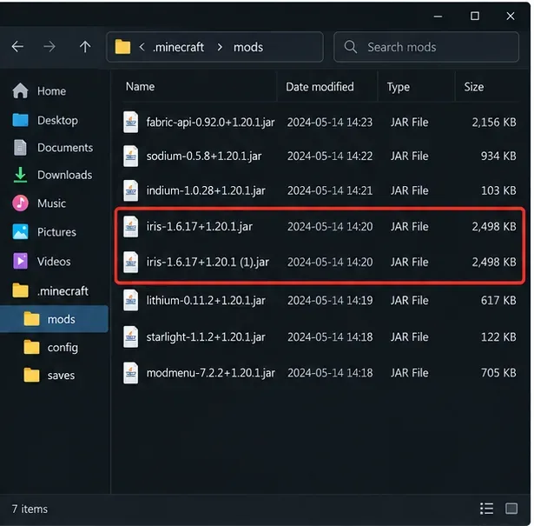The image size is (534, 526).
Task: Click the Downloads green arrow icon
Action: (20, 175)
